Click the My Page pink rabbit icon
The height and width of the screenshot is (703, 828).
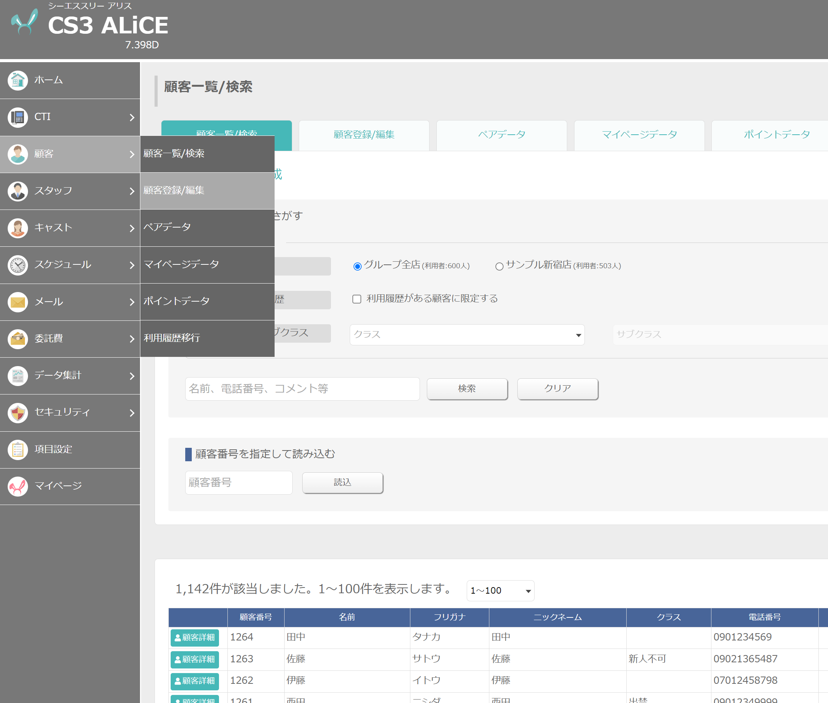click(x=18, y=487)
